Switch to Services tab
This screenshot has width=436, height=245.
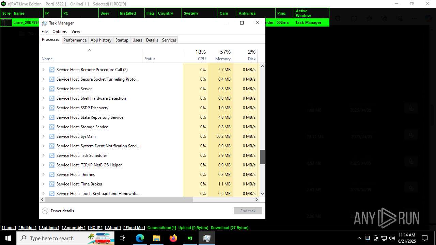(169, 40)
